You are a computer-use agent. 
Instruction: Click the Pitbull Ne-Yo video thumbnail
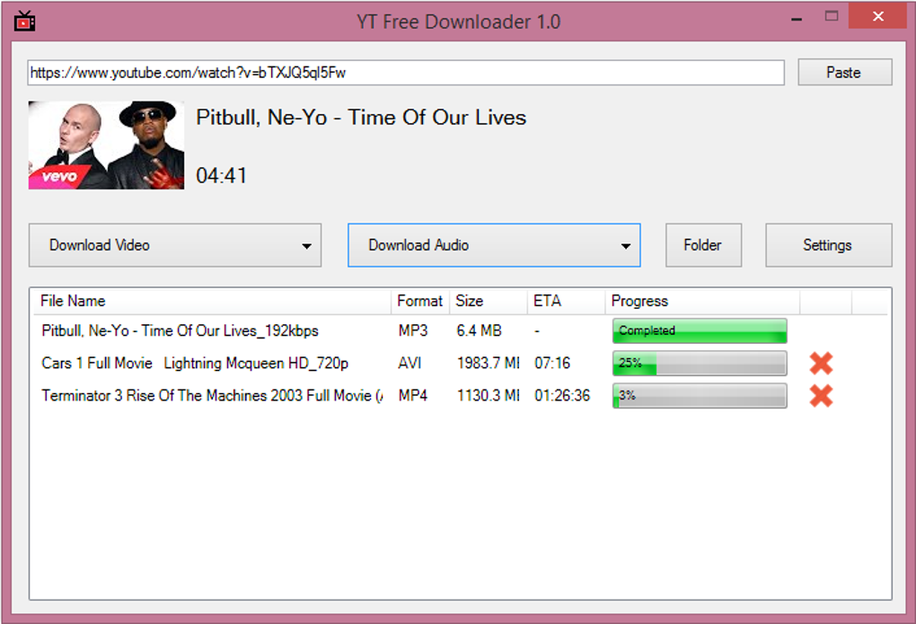(106, 145)
